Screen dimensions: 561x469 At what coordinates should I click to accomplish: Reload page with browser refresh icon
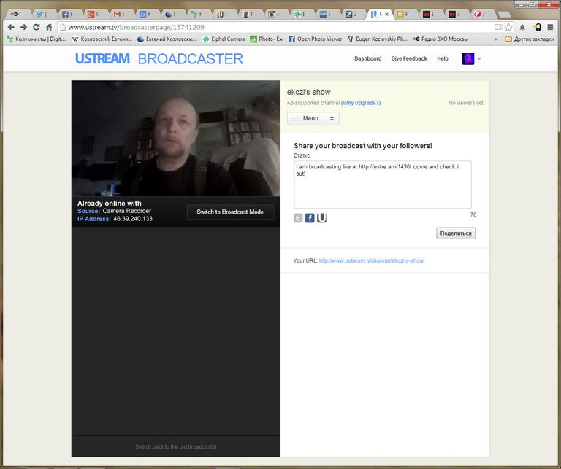click(36, 27)
